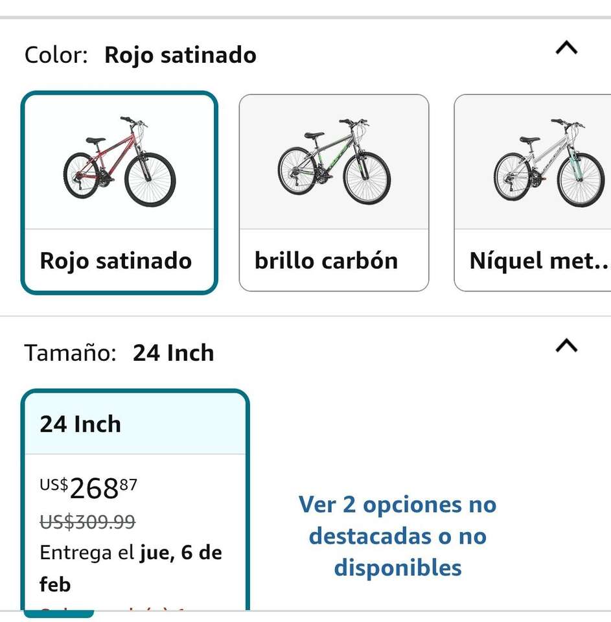Image resolution: width=611 pixels, height=622 pixels.
Task: Click front wheel of the carbon bicycle
Action: (x=366, y=178)
